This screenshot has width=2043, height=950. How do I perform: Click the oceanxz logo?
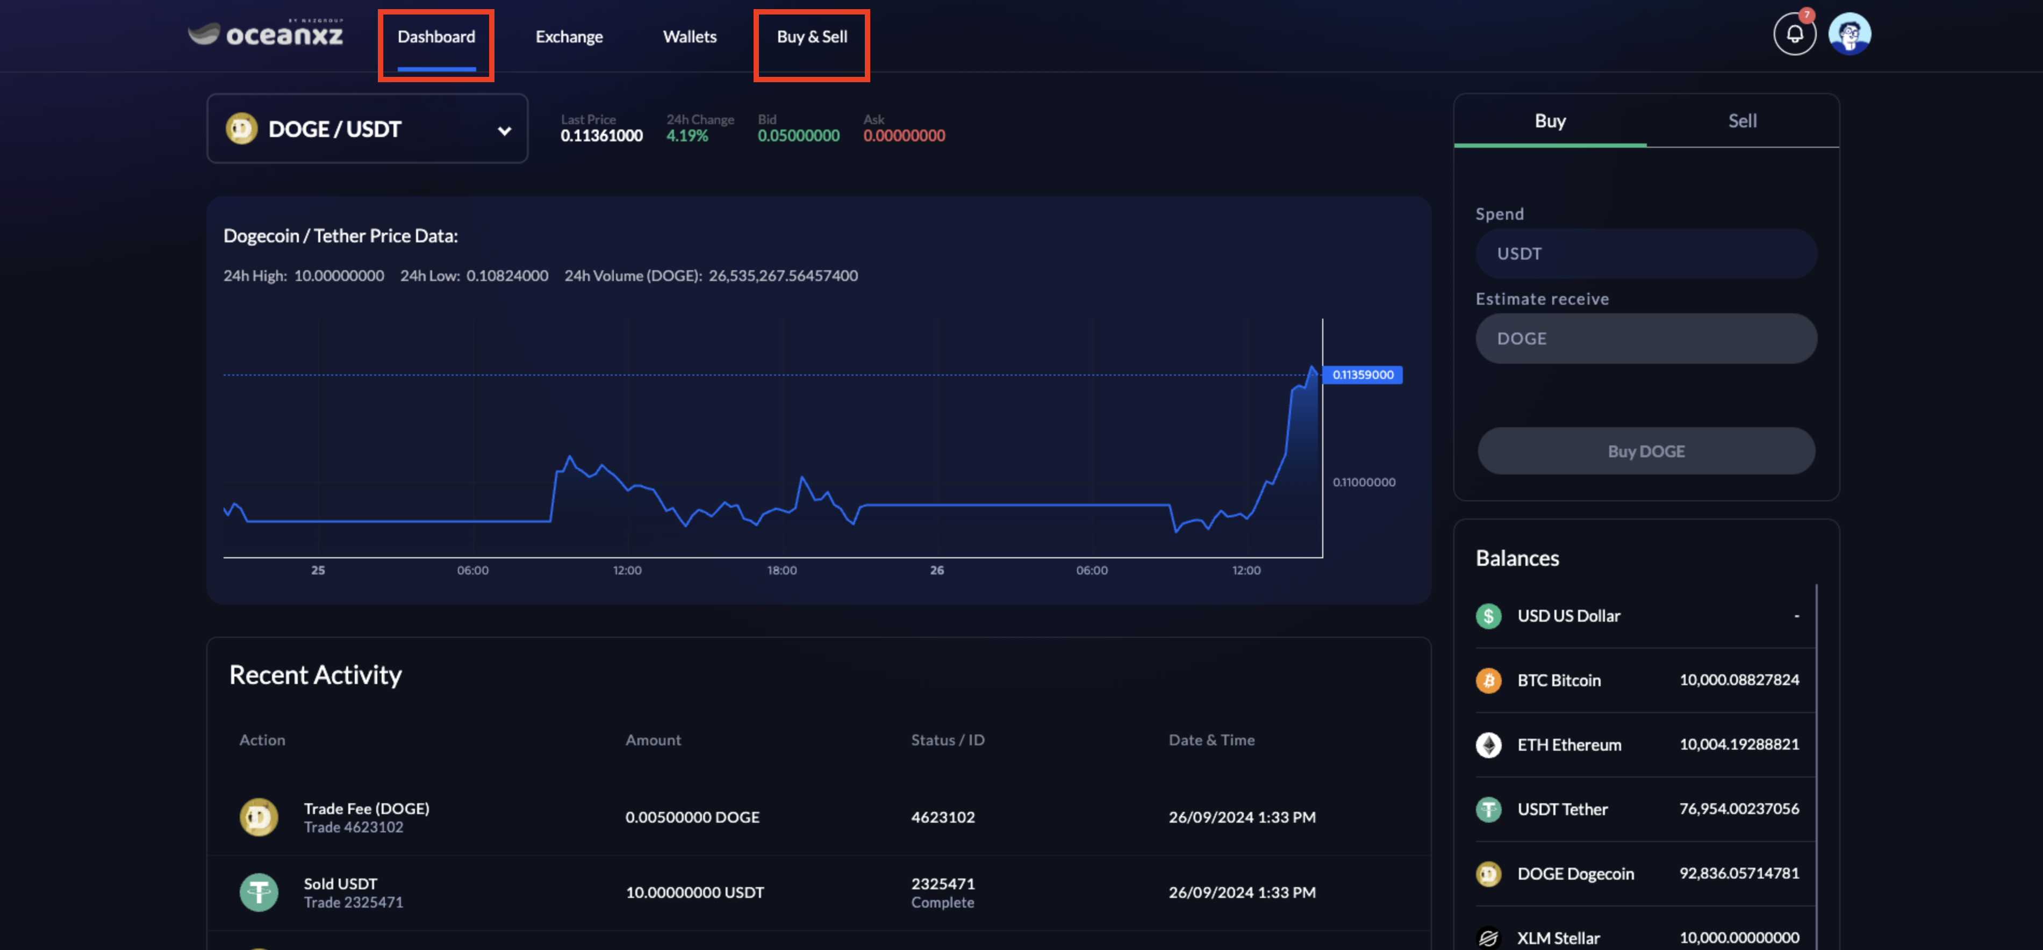267,34
